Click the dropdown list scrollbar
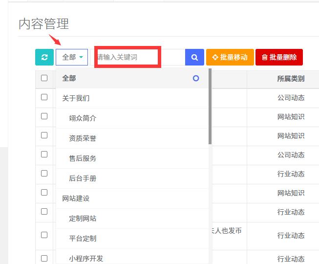This screenshot has height=264, width=319. [x=210, y=108]
